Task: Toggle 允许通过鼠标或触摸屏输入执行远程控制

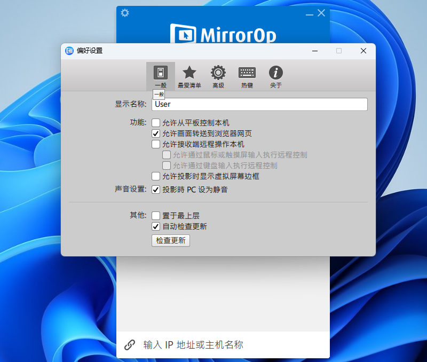Action: 167,155
